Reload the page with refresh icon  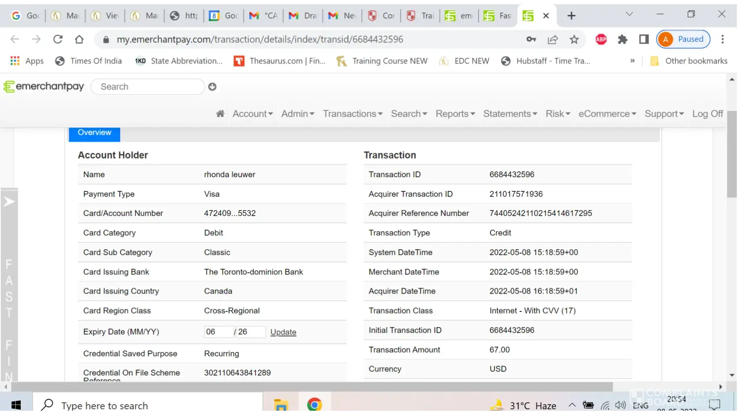pos(58,39)
